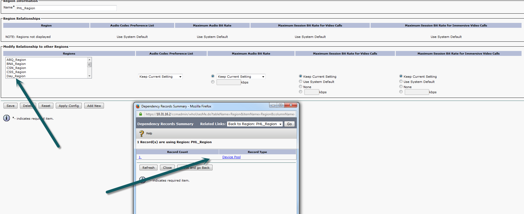524x214 pixels.
Task: Open Maximum Audio Bit Rate dropdown
Action: [x=241, y=77]
